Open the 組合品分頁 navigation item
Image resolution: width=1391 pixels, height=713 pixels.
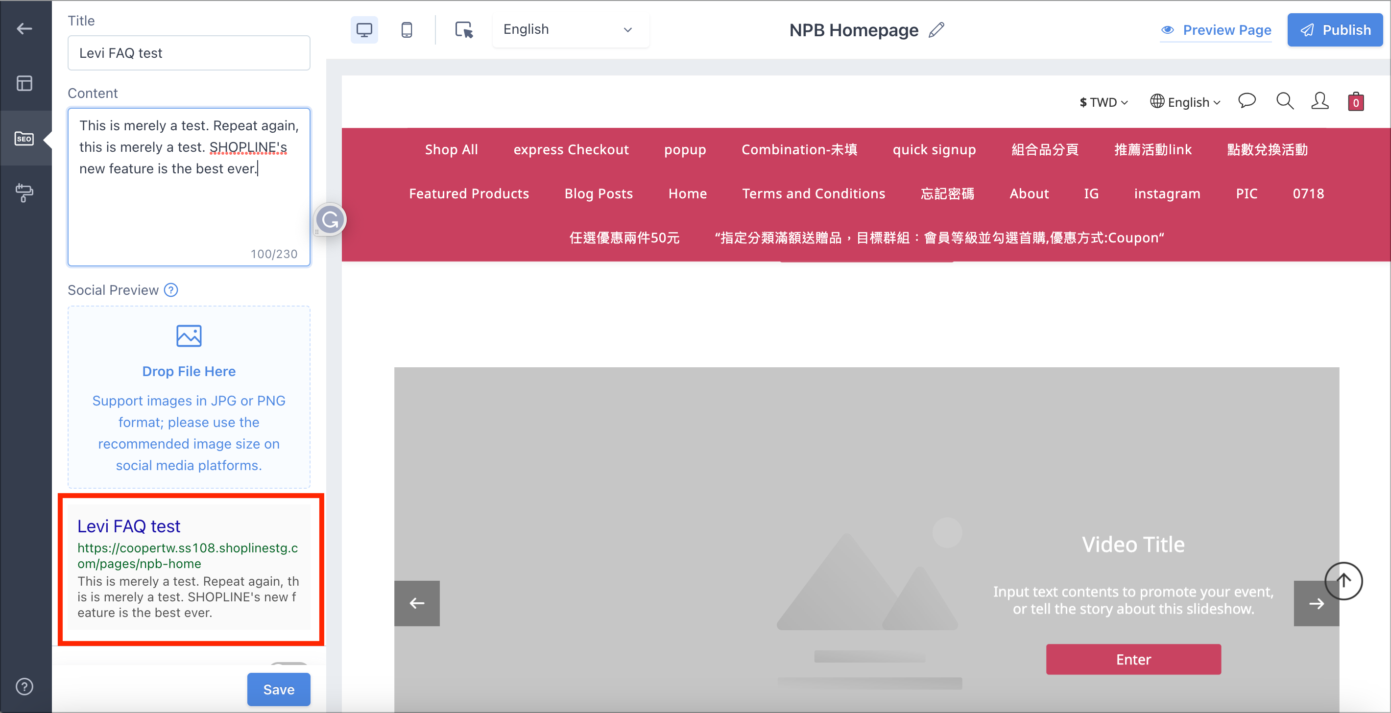click(x=1045, y=149)
